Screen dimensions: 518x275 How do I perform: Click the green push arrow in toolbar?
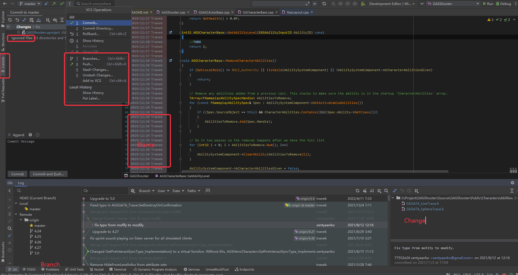click(54, 4)
